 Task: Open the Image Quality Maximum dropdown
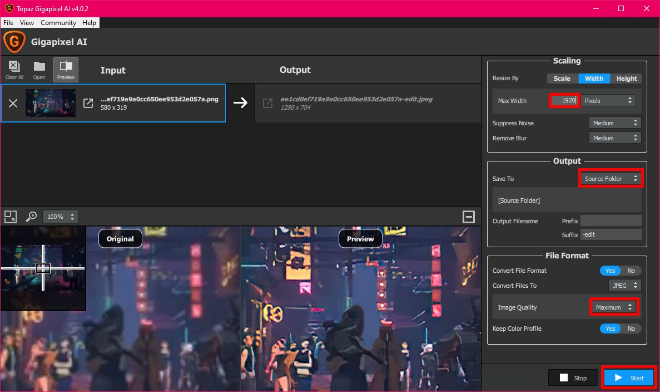[x=614, y=307]
